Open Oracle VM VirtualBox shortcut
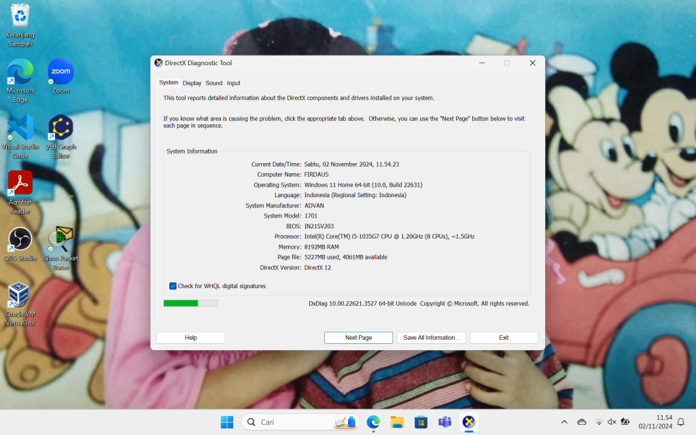 [x=20, y=296]
